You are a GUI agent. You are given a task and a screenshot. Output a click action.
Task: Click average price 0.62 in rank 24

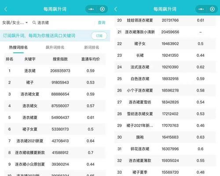(201, 67)
